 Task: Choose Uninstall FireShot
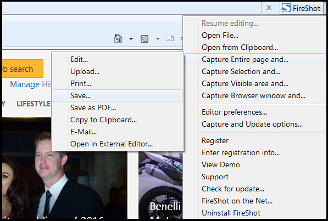pyautogui.click(x=255, y=213)
